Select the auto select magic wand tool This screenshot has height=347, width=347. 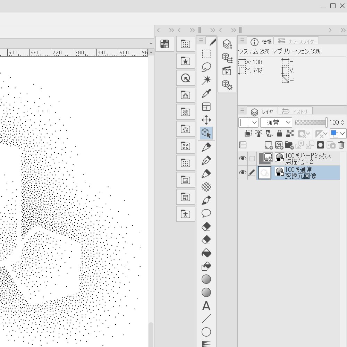pyautogui.click(x=206, y=81)
